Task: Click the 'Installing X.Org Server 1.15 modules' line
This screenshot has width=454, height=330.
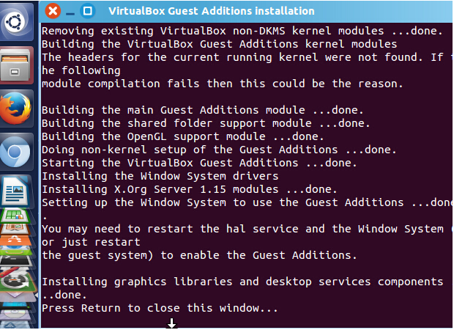Action: (190, 189)
